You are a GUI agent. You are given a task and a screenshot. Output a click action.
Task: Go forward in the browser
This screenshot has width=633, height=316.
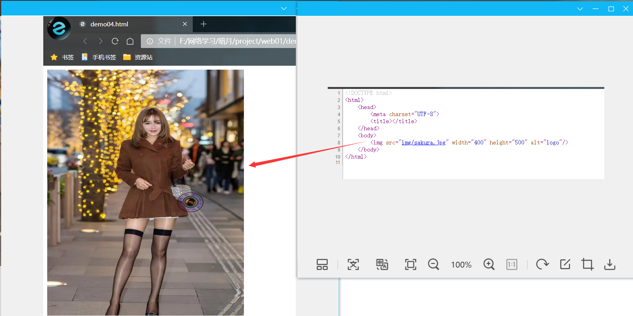tap(100, 41)
